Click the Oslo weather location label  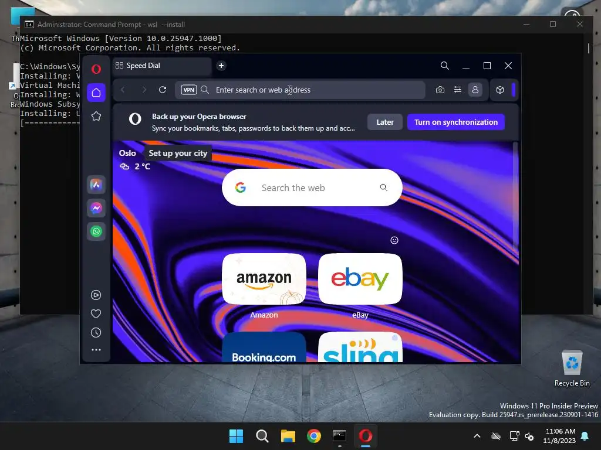pyautogui.click(x=127, y=153)
